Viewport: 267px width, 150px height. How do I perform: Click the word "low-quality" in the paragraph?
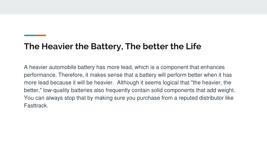(56, 90)
